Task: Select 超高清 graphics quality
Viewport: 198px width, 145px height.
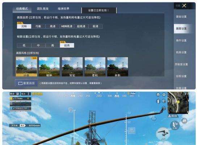Action: pos(81,26)
